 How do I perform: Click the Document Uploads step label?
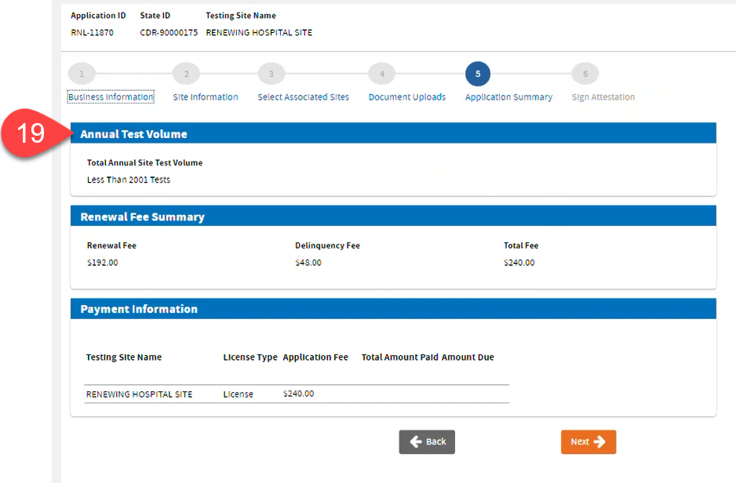406,96
